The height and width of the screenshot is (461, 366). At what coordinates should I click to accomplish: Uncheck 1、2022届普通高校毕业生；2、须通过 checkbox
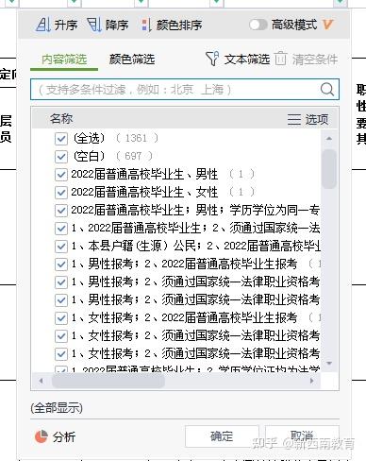coord(61,228)
